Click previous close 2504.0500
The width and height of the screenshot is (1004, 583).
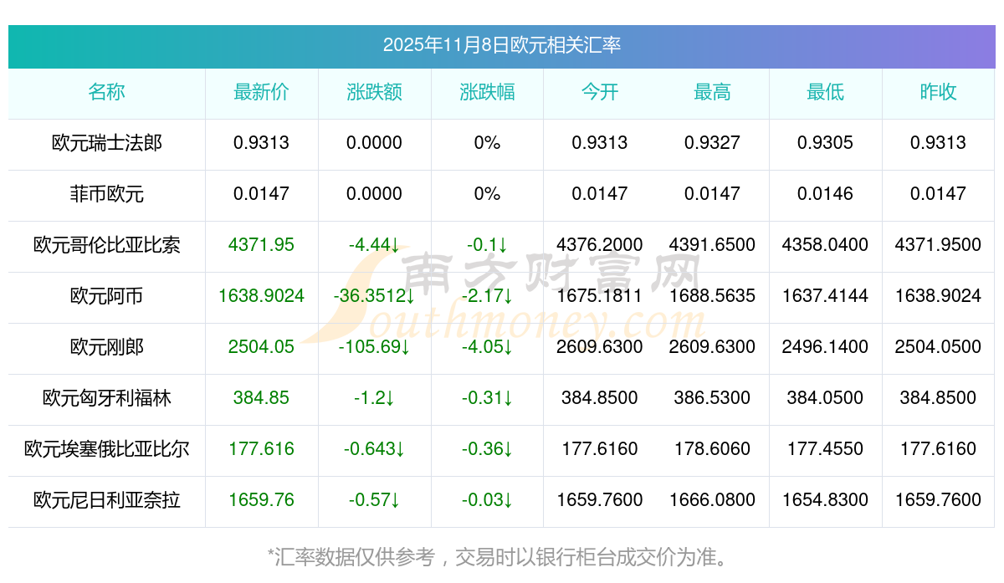pos(938,347)
